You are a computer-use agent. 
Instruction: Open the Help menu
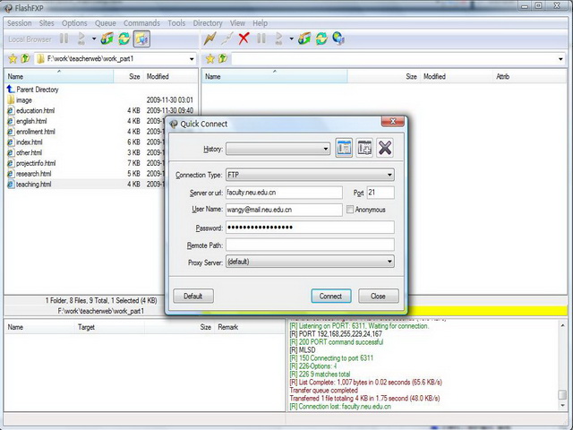pyautogui.click(x=261, y=23)
